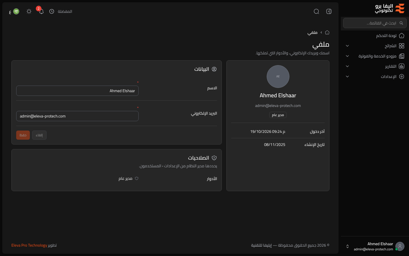The width and height of the screenshot is (409, 256).
Task: Click the AE profile avatar circle
Action: pyautogui.click(x=278, y=77)
